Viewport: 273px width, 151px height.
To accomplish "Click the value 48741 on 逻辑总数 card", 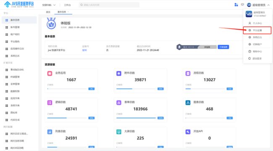I will (71, 109).
